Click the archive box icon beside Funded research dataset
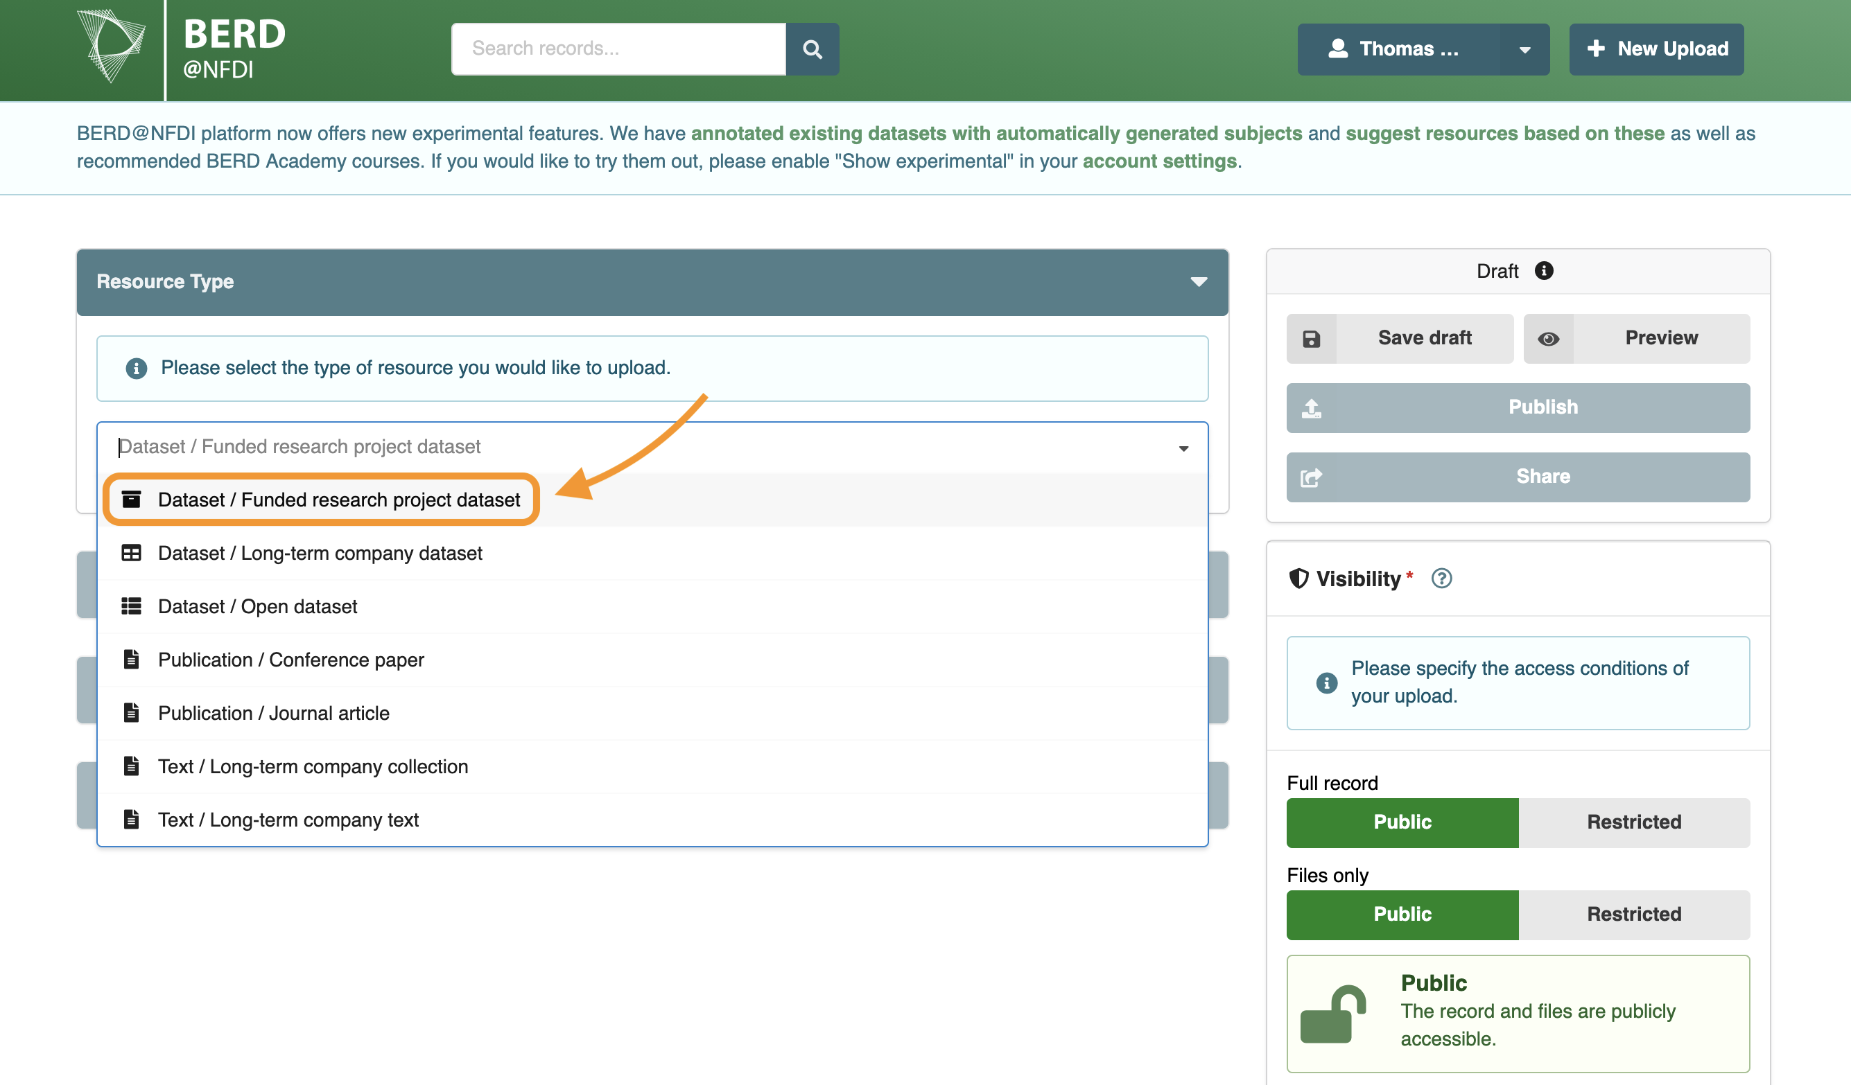1851x1085 pixels. click(131, 500)
